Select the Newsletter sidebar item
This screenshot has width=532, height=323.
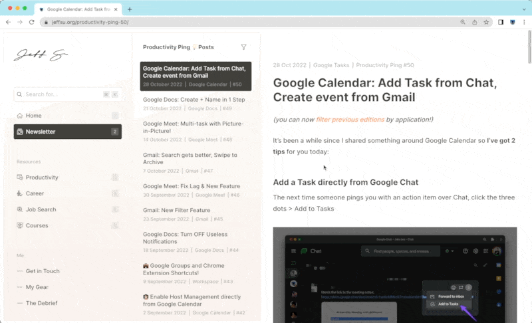(x=68, y=132)
